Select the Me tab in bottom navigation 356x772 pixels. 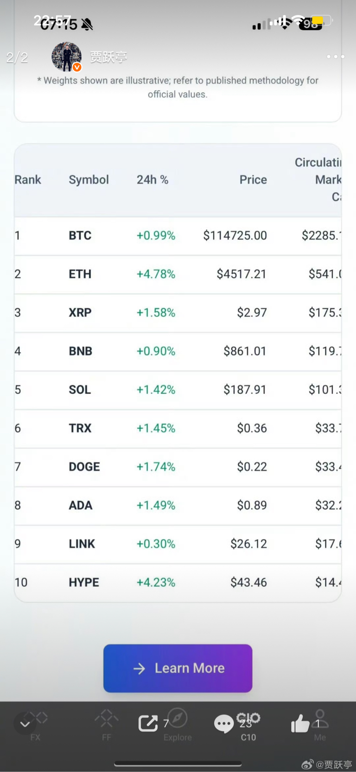click(x=320, y=726)
